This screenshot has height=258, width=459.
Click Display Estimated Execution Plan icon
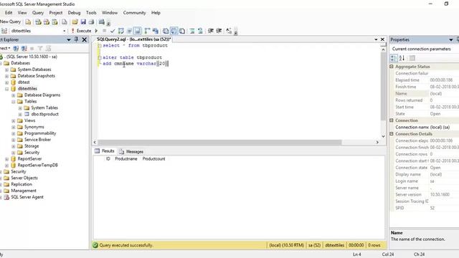pyautogui.click(x=121, y=31)
